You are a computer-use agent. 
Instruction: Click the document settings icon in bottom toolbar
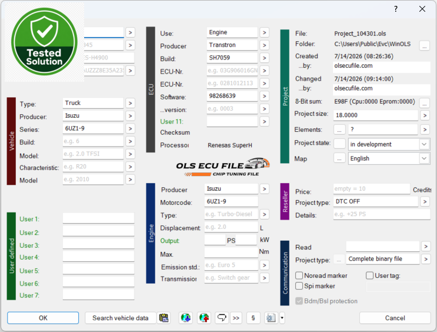point(271,318)
